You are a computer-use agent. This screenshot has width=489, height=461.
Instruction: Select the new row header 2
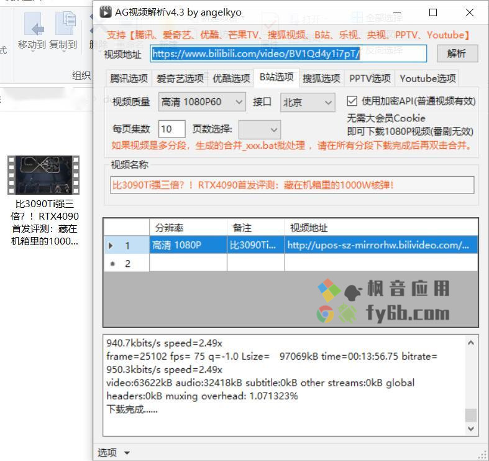pos(126,263)
